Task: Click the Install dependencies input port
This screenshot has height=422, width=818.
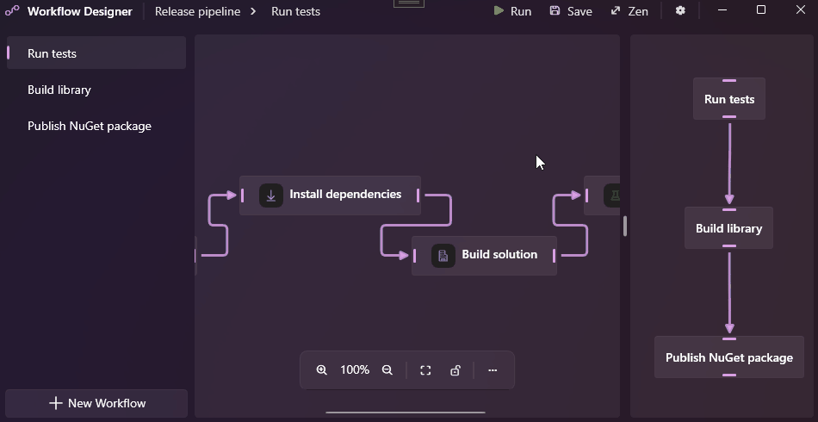Action: 243,195
